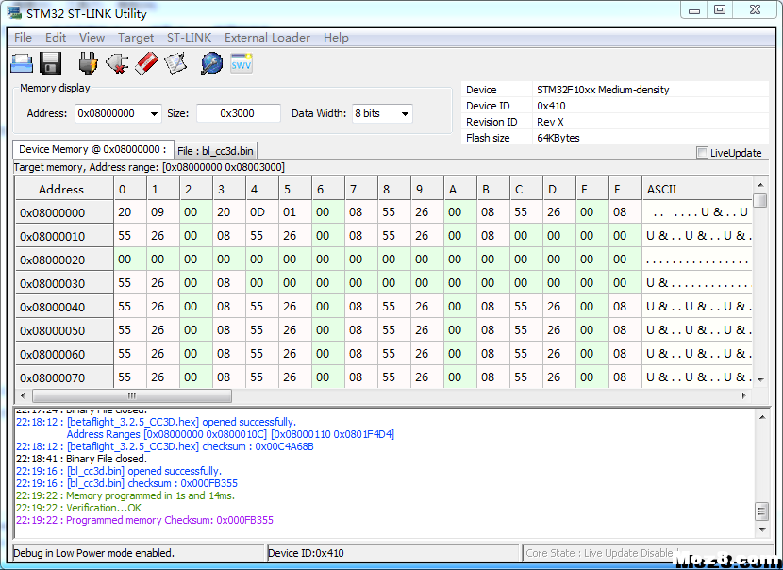Open globe update/web icon
Screen dimensions: 783x570
(x=211, y=63)
